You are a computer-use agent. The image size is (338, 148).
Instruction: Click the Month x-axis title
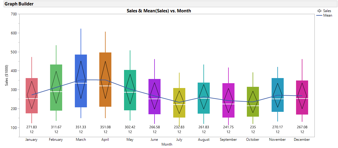[167, 144]
